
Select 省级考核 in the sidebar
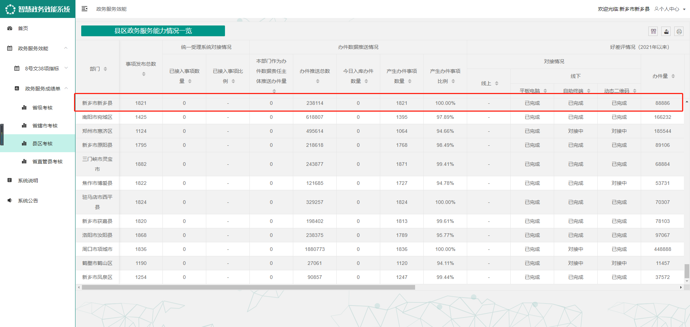click(42, 108)
